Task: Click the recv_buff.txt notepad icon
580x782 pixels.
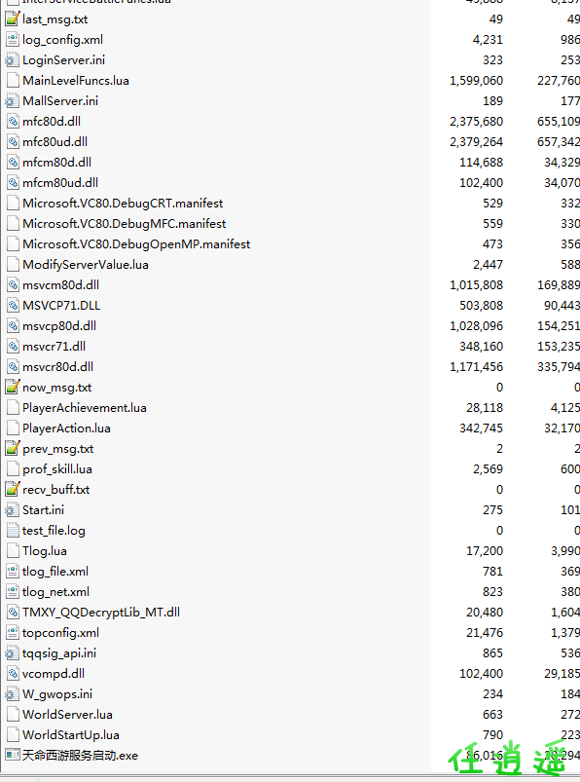Action: pyautogui.click(x=12, y=489)
